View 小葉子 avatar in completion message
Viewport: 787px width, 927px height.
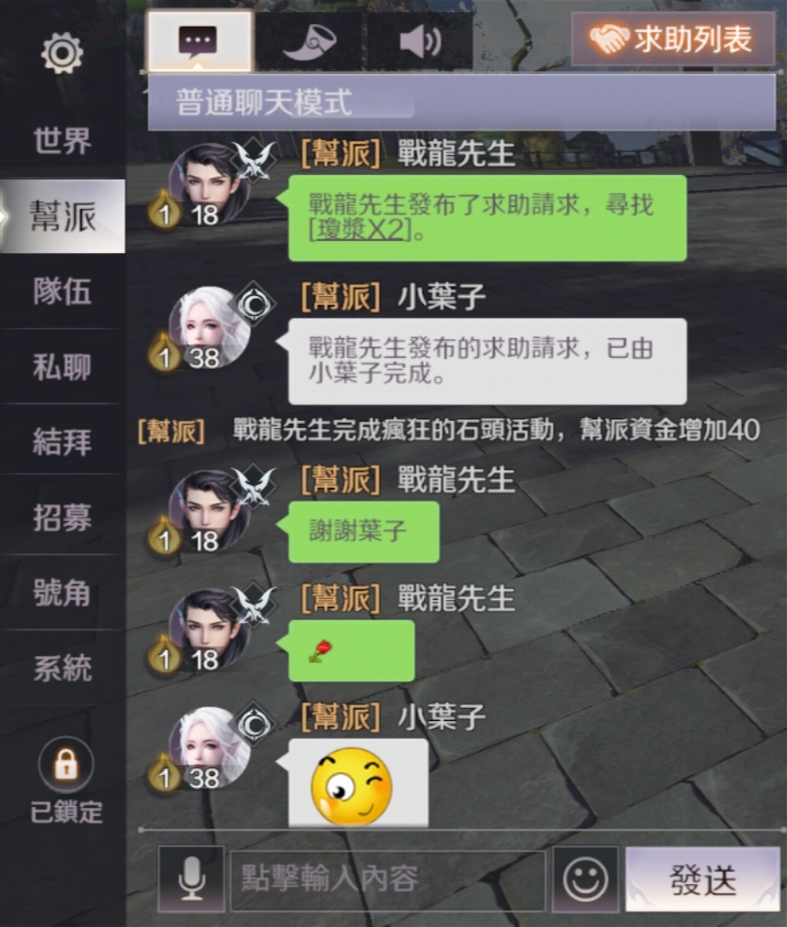click(x=210, y=328)
